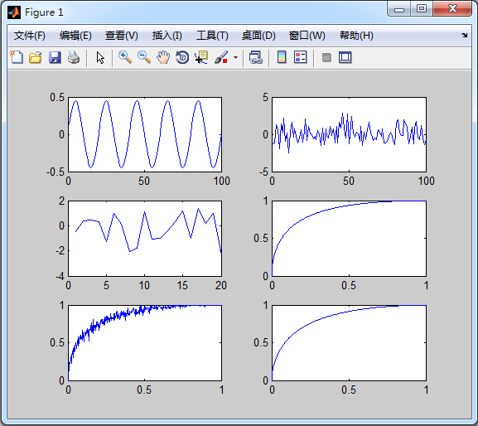Save figure using the floppy disk icon
478x426 pixels.
pyautogui.click(x=55, y=57)
